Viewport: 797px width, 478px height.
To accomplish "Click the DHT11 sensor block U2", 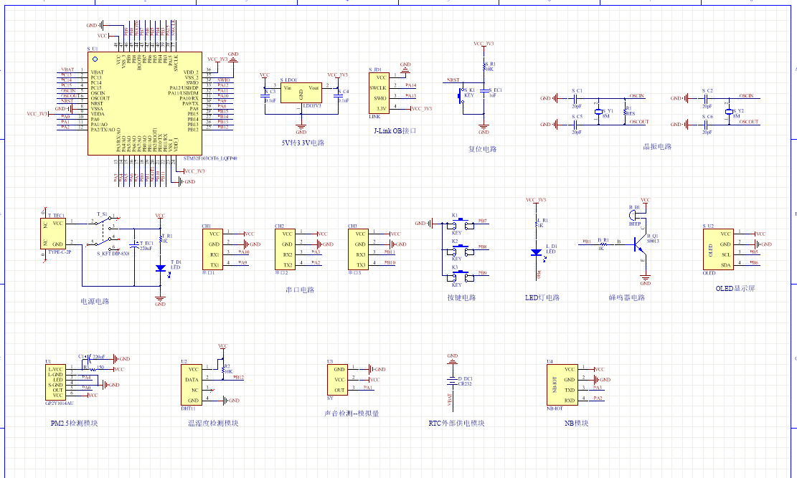I will coord(192,384).
